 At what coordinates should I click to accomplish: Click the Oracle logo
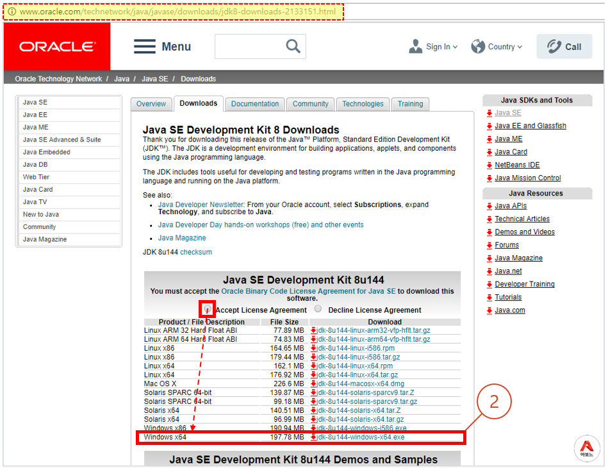[57, 47]
